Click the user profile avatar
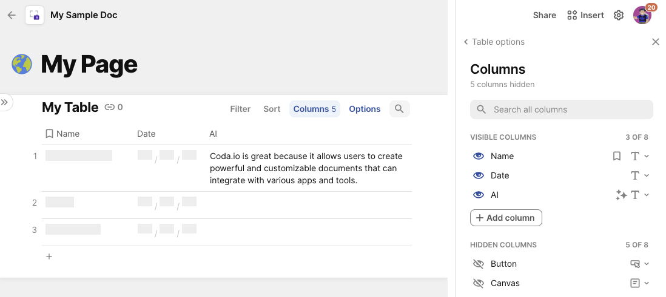The width and height of the screenshot is (666, 297). point(642,15)
